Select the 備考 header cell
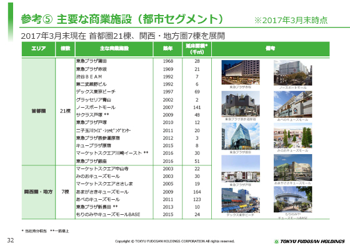Viewport: 350px width, 248px height. tap(270, 49)
